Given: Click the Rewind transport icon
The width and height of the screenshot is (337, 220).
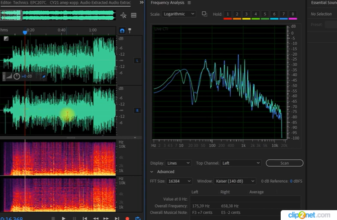Looking at the screenshot, I should pos(96,218).
